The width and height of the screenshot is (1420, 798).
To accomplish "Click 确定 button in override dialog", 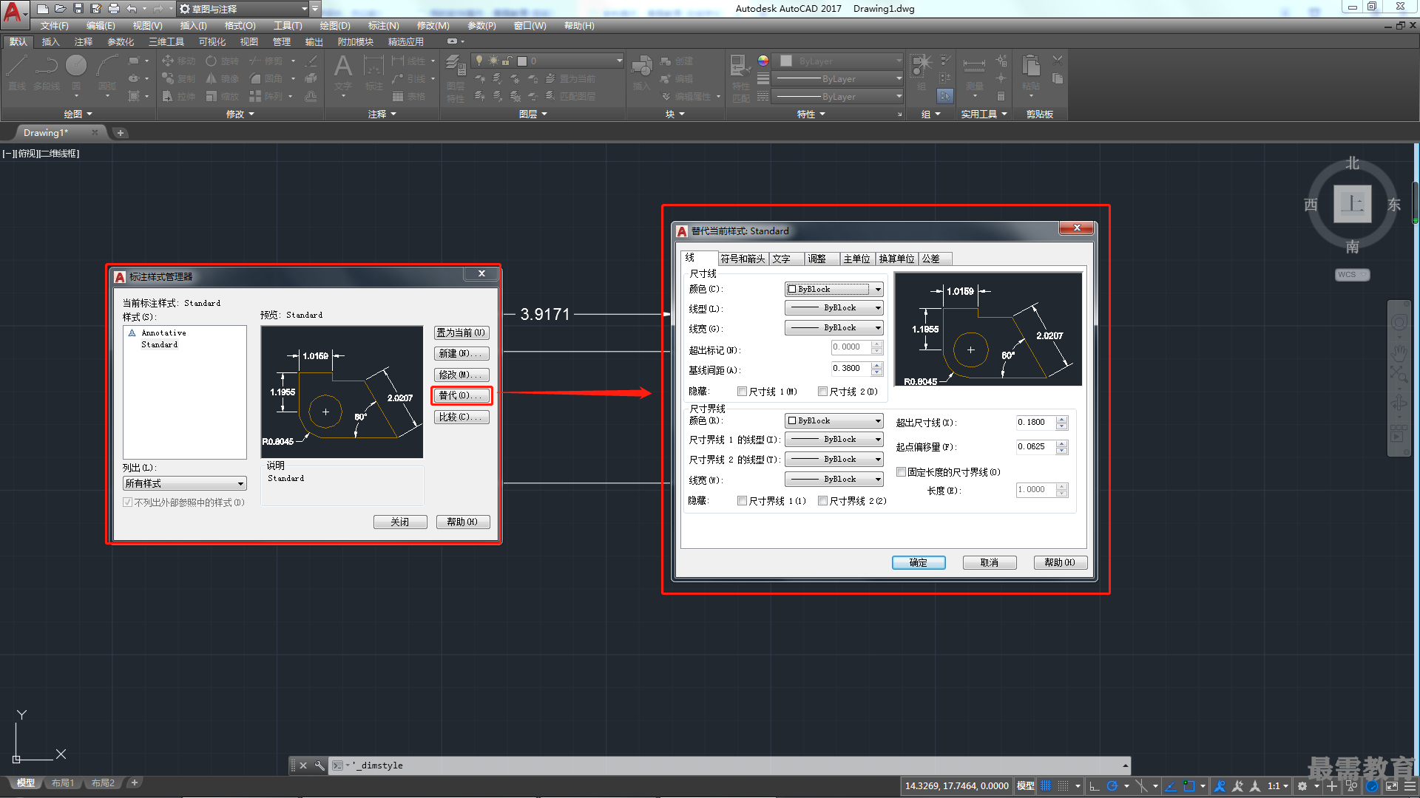I will click(919, 563).
